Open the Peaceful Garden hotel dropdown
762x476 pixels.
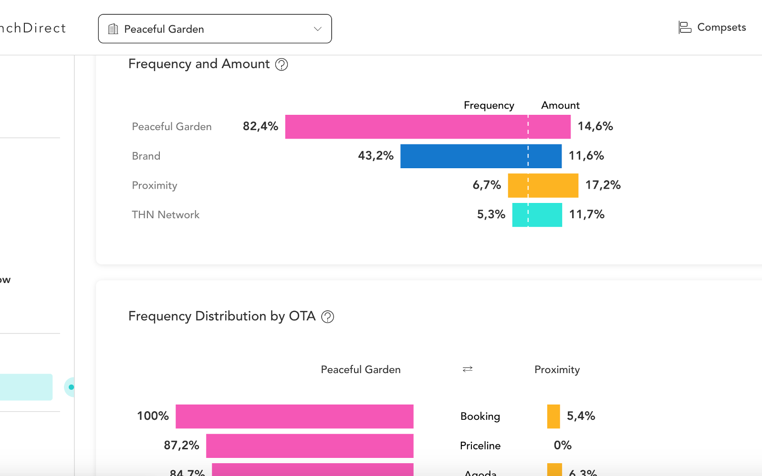point(215,29)
